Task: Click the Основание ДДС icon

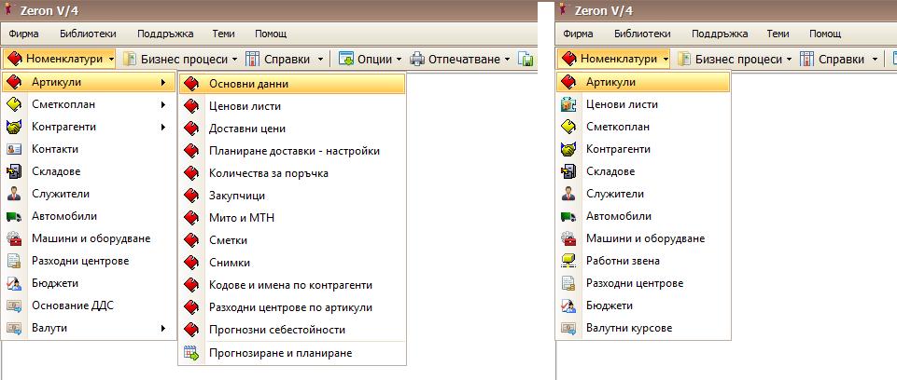Action: 14,305
